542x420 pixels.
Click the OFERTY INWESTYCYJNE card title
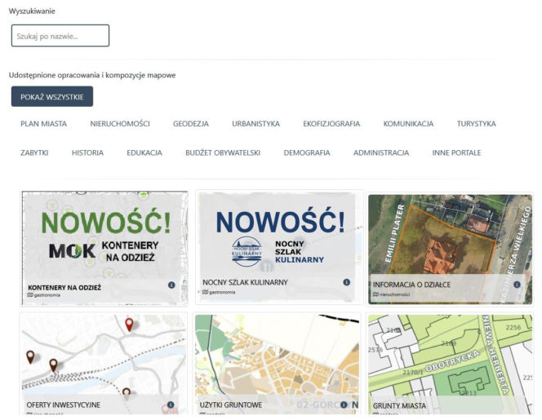click(63, 405)
